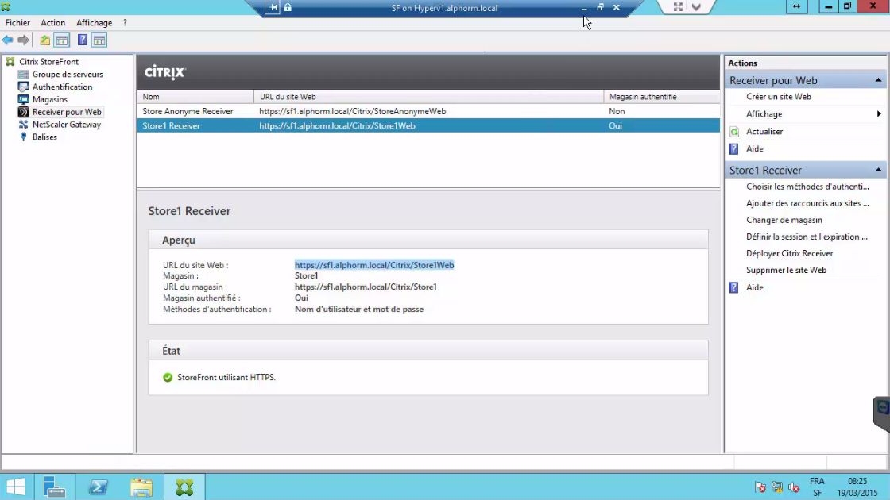890x500 pixels.
Task: Expand the Affichage submenu arrow
Action: tap(880, 113)
